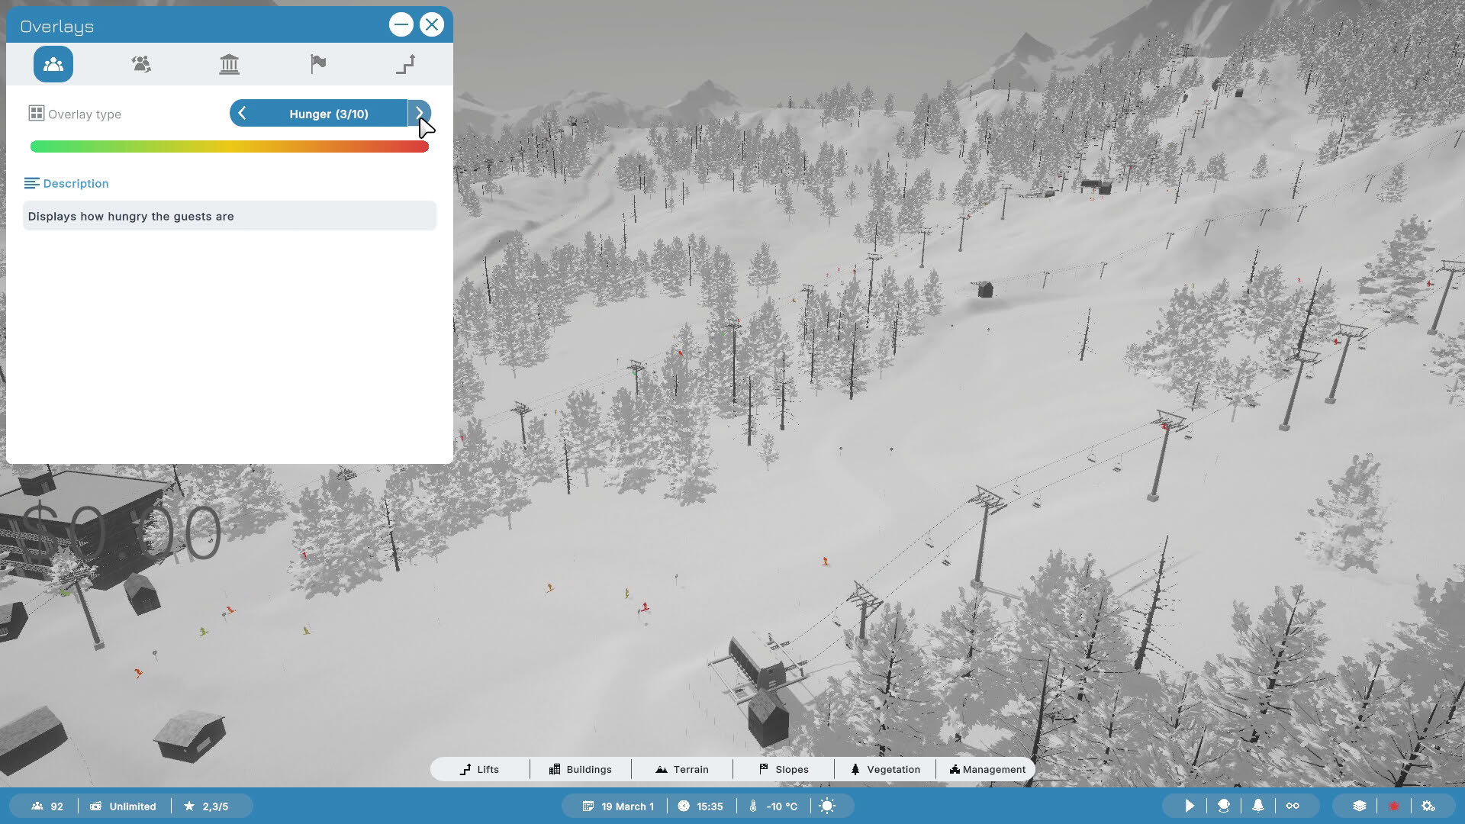The height and width of the screenshot is (824, 1465).
Task: Click the Hunger (3/10) overlay selector
Action: [329, 114]
